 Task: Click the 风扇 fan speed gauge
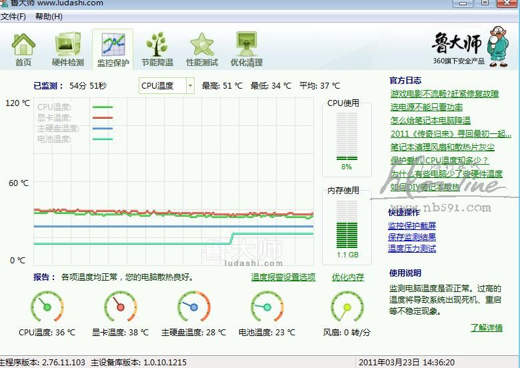point(347,307)
